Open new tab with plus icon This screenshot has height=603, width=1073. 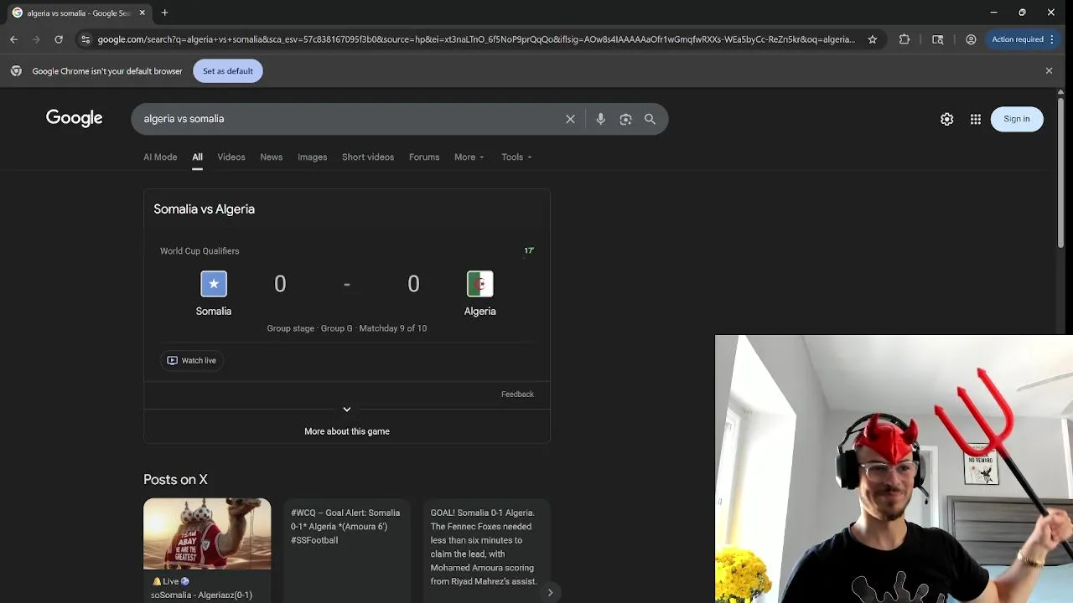point(164,13)
